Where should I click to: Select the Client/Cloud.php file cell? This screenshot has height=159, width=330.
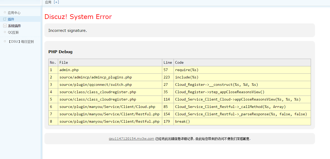(x=110, y=107)
